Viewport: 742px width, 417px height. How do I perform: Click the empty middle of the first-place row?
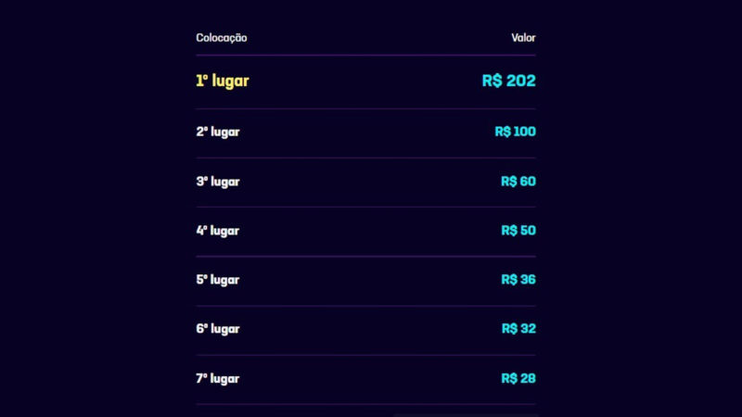[x=365, y=81]
